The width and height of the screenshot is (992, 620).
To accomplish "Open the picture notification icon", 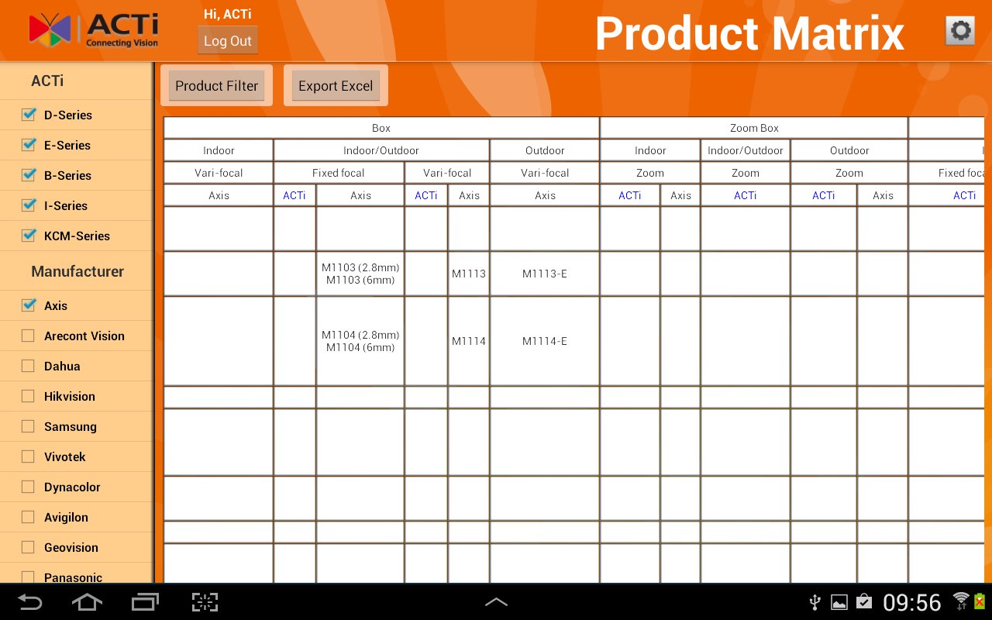I will coord(839,602).
